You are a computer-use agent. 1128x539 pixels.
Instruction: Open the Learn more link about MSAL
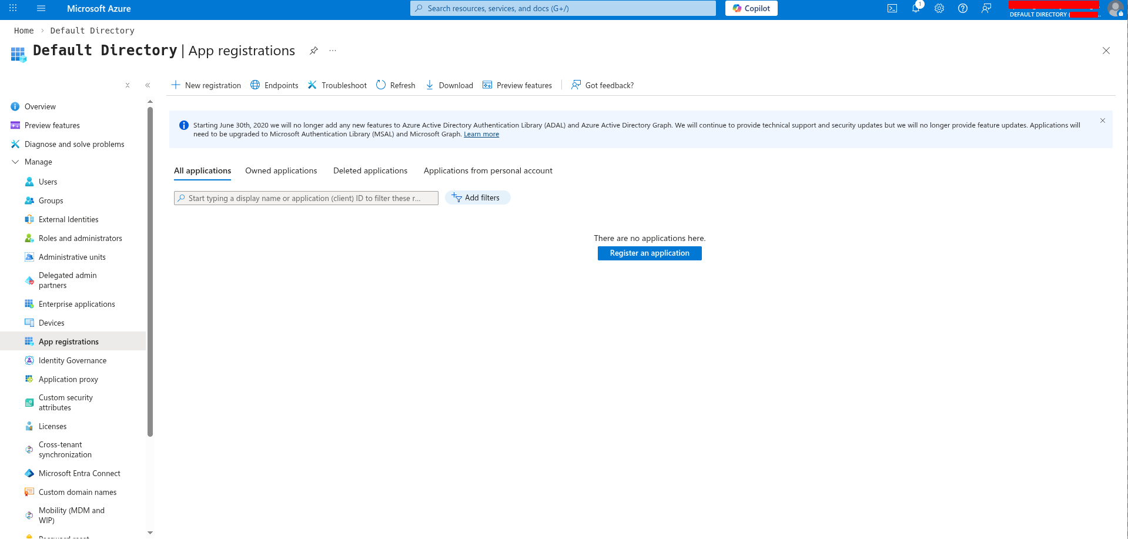(481, 134)
